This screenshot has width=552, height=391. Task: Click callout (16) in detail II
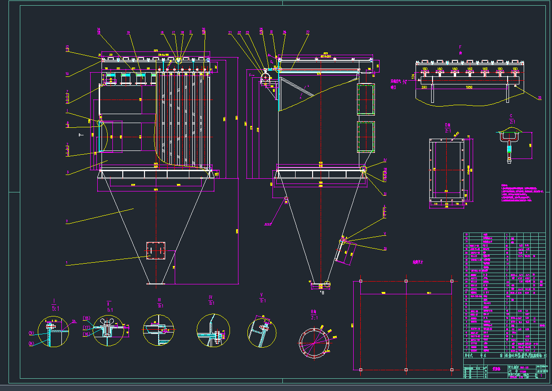(86, 334)
